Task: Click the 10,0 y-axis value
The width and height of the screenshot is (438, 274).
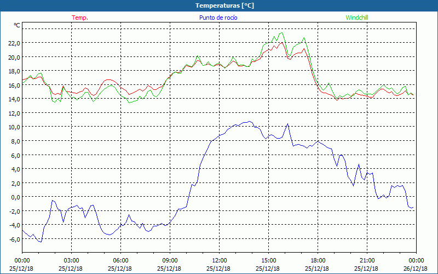Action: click(15, 127)
